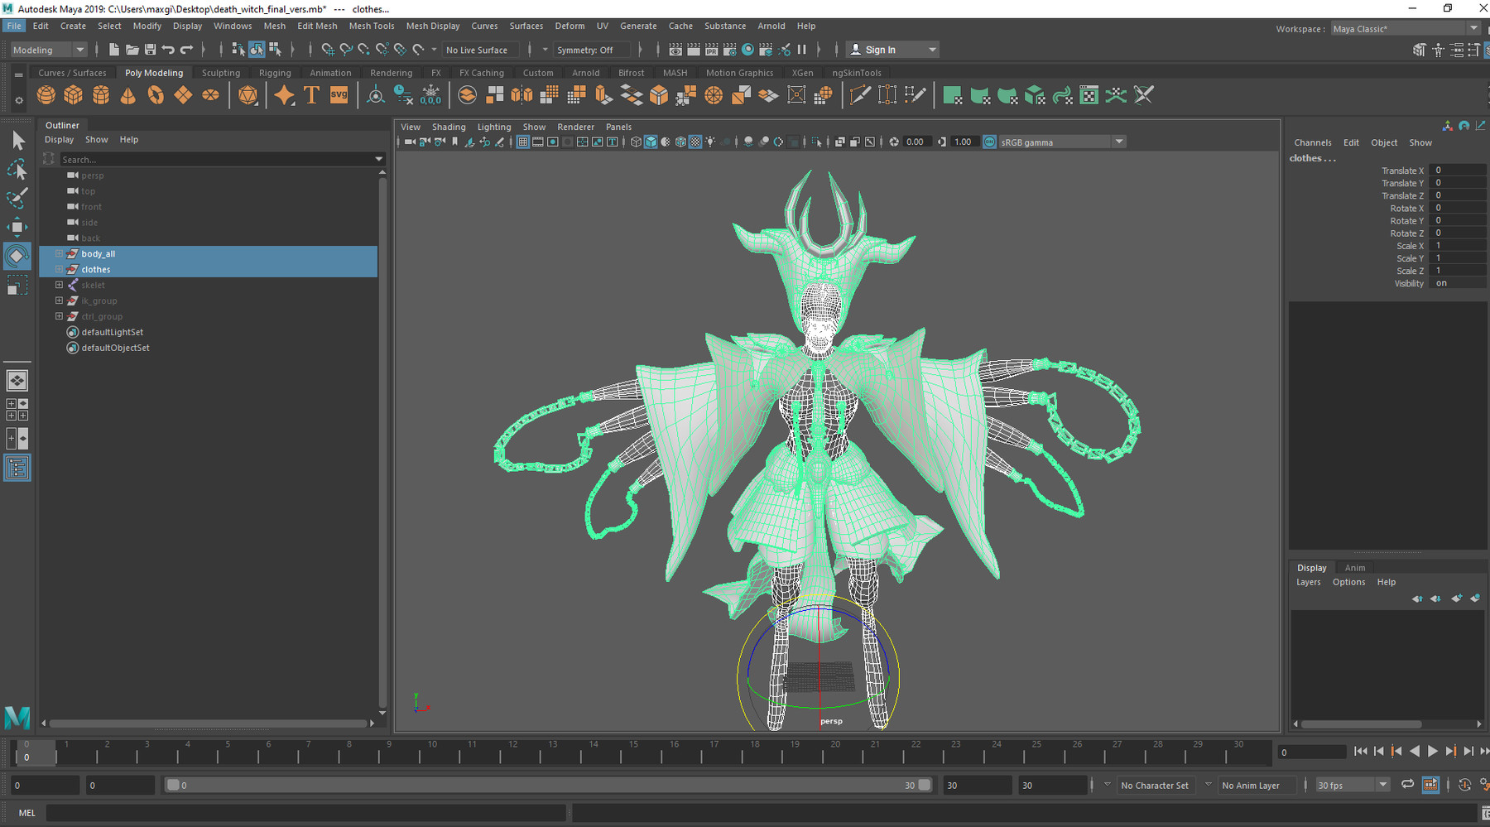This screenshot has width=1490, height=827.
Task: Toggle grid display in the viewport
Action: (523, 142)
